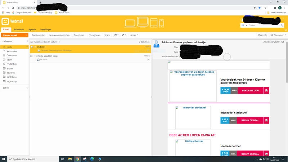Bookmark the page with the star icon
The image size is (288, 162).
click(x=259, y=8)
